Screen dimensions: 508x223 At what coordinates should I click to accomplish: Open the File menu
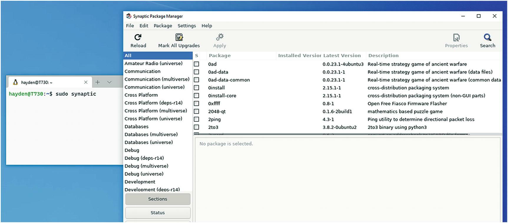[130, 26]
